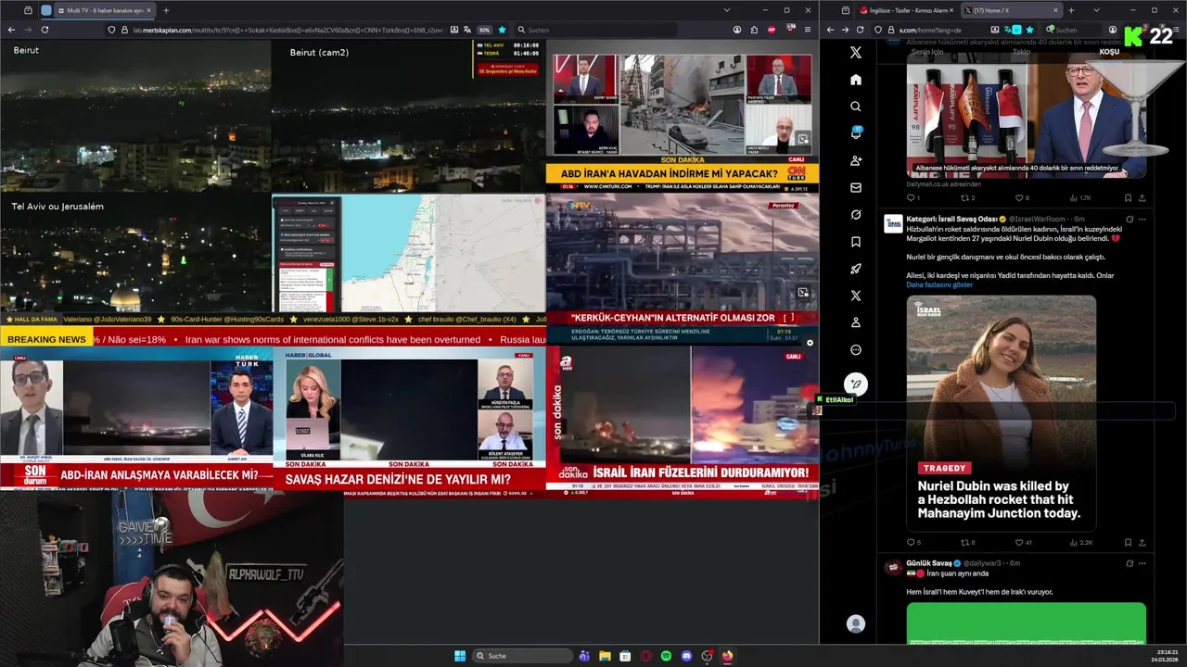
Task: Open more options on IsraelWarRoom post
Action: coord(1142,219)
